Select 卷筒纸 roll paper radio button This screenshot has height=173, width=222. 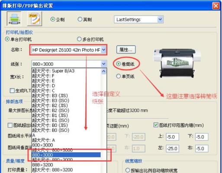click(x=119, y=64)
